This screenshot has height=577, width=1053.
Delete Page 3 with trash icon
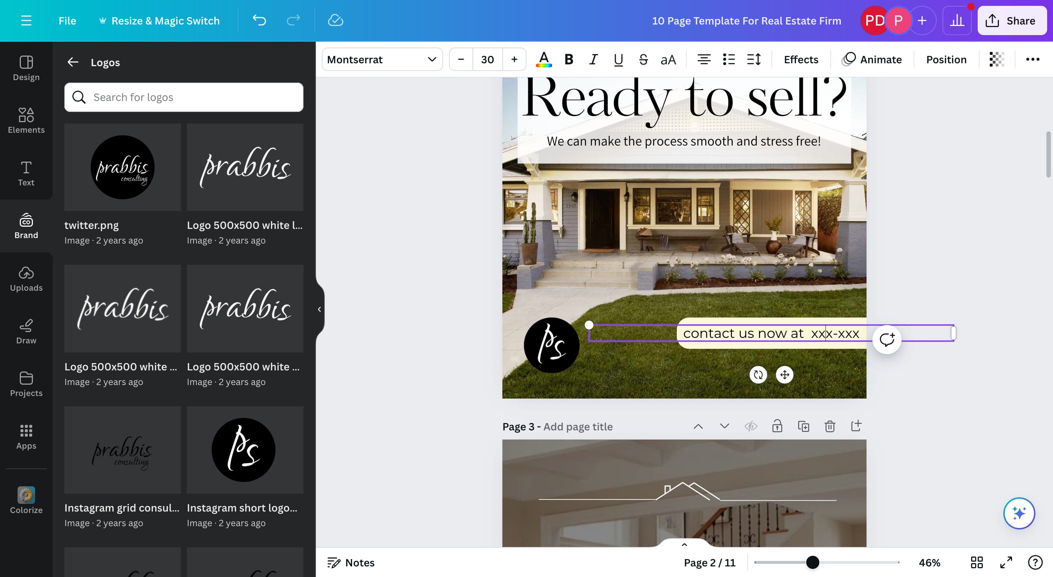point(829,426)
